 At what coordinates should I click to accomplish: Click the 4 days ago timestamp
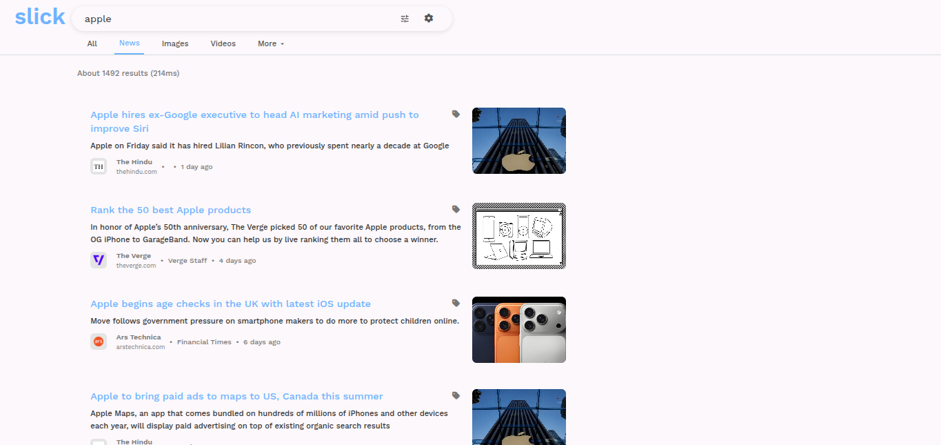click(x=237, y=261)
